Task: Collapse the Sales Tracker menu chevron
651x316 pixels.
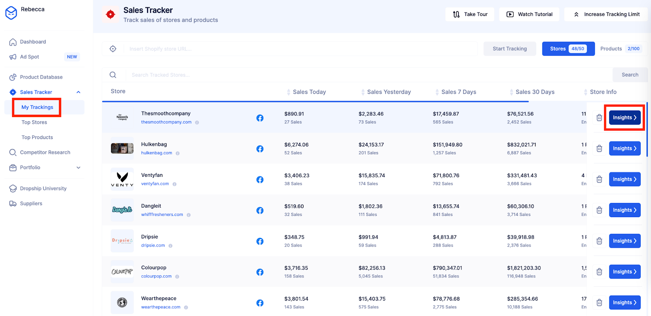Action: pyautogui.click(x=79, y=92)
